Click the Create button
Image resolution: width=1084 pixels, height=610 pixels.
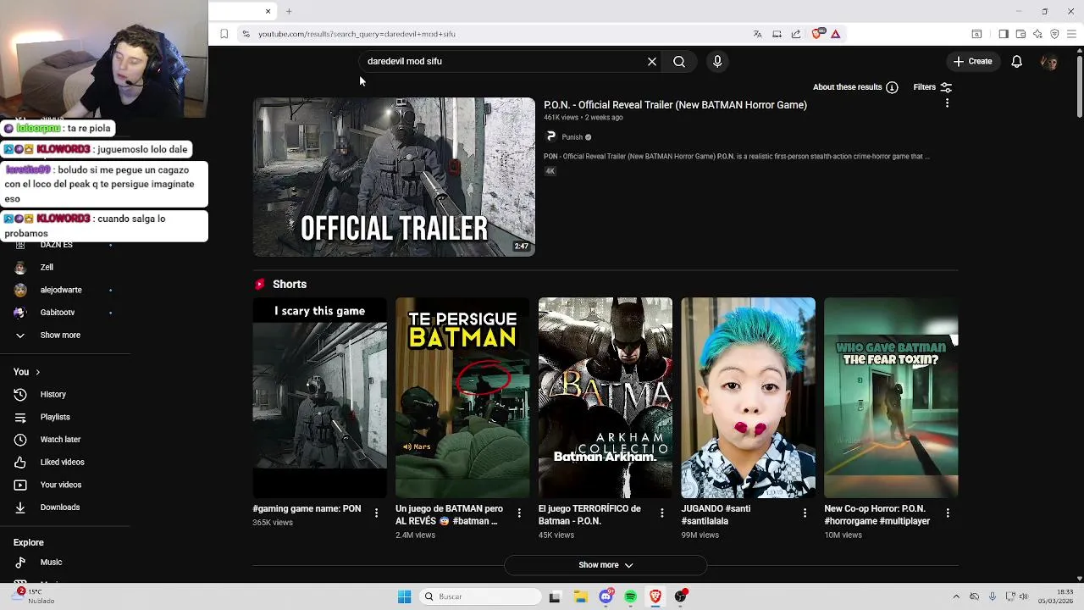pyautogui.click(x=972, y=61)
